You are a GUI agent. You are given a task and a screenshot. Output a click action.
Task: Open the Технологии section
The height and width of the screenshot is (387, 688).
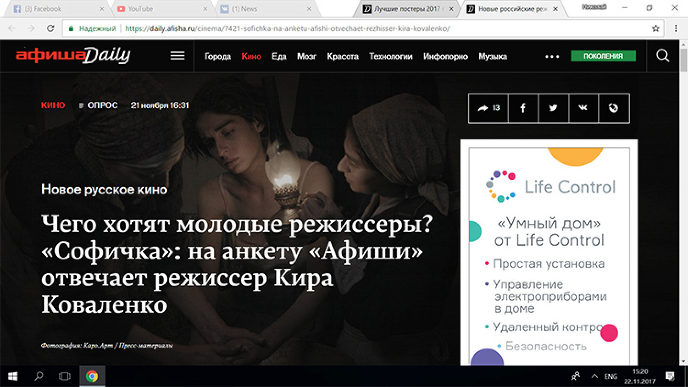[391, 56]
